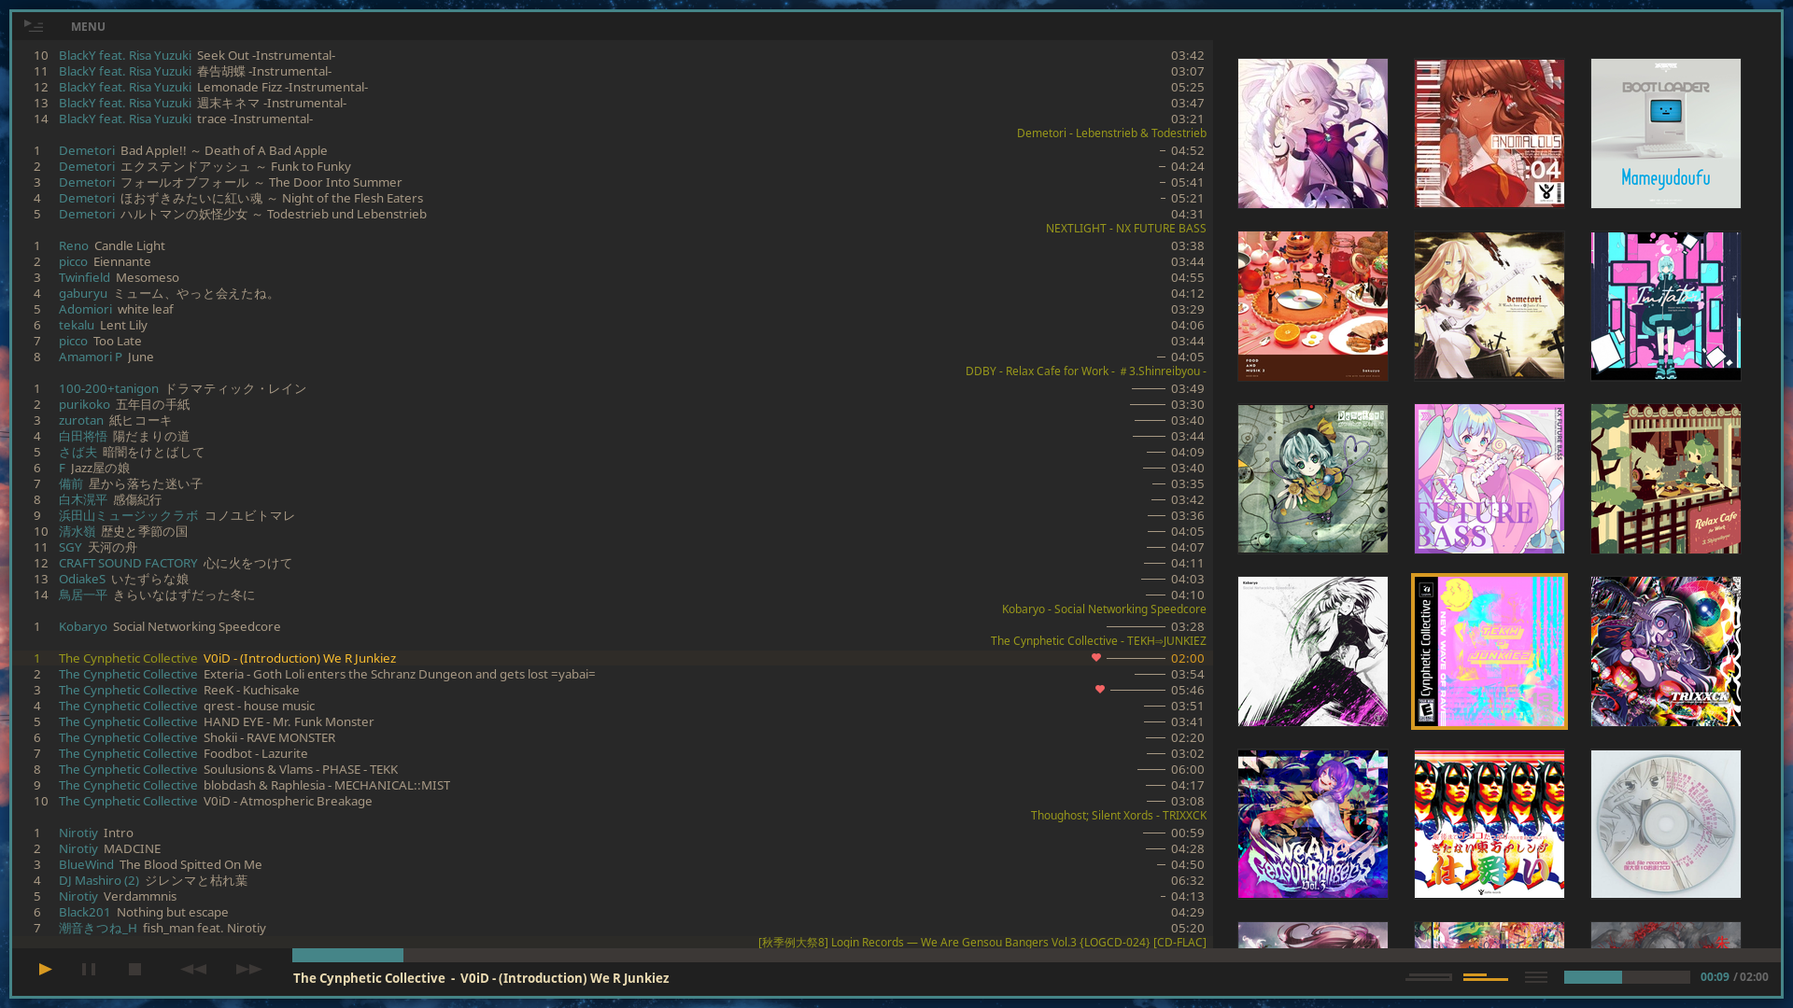Open the MENU
The height and width of the screenshot is (1008, 1793).
click(88, 26)
